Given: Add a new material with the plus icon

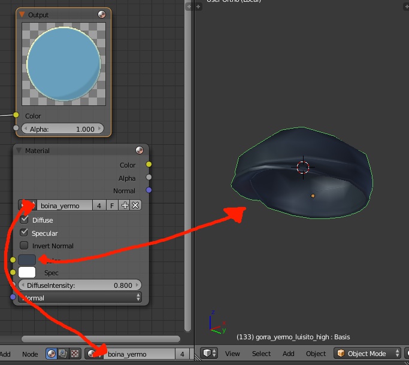Looking at the screenshot, I should coord(125,205).
